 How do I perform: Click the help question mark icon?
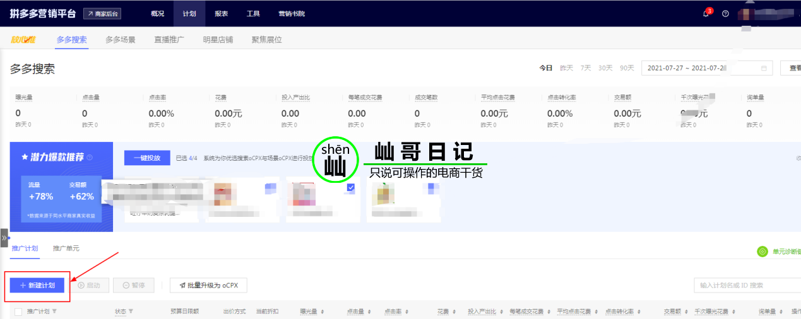coord(725,13)
